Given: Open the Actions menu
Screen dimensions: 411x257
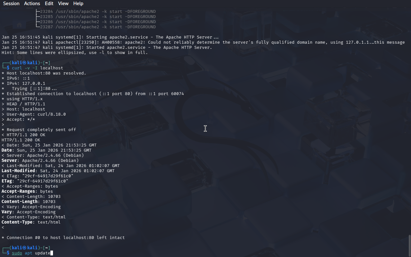Looking at the screenshot, I should 32,4.
